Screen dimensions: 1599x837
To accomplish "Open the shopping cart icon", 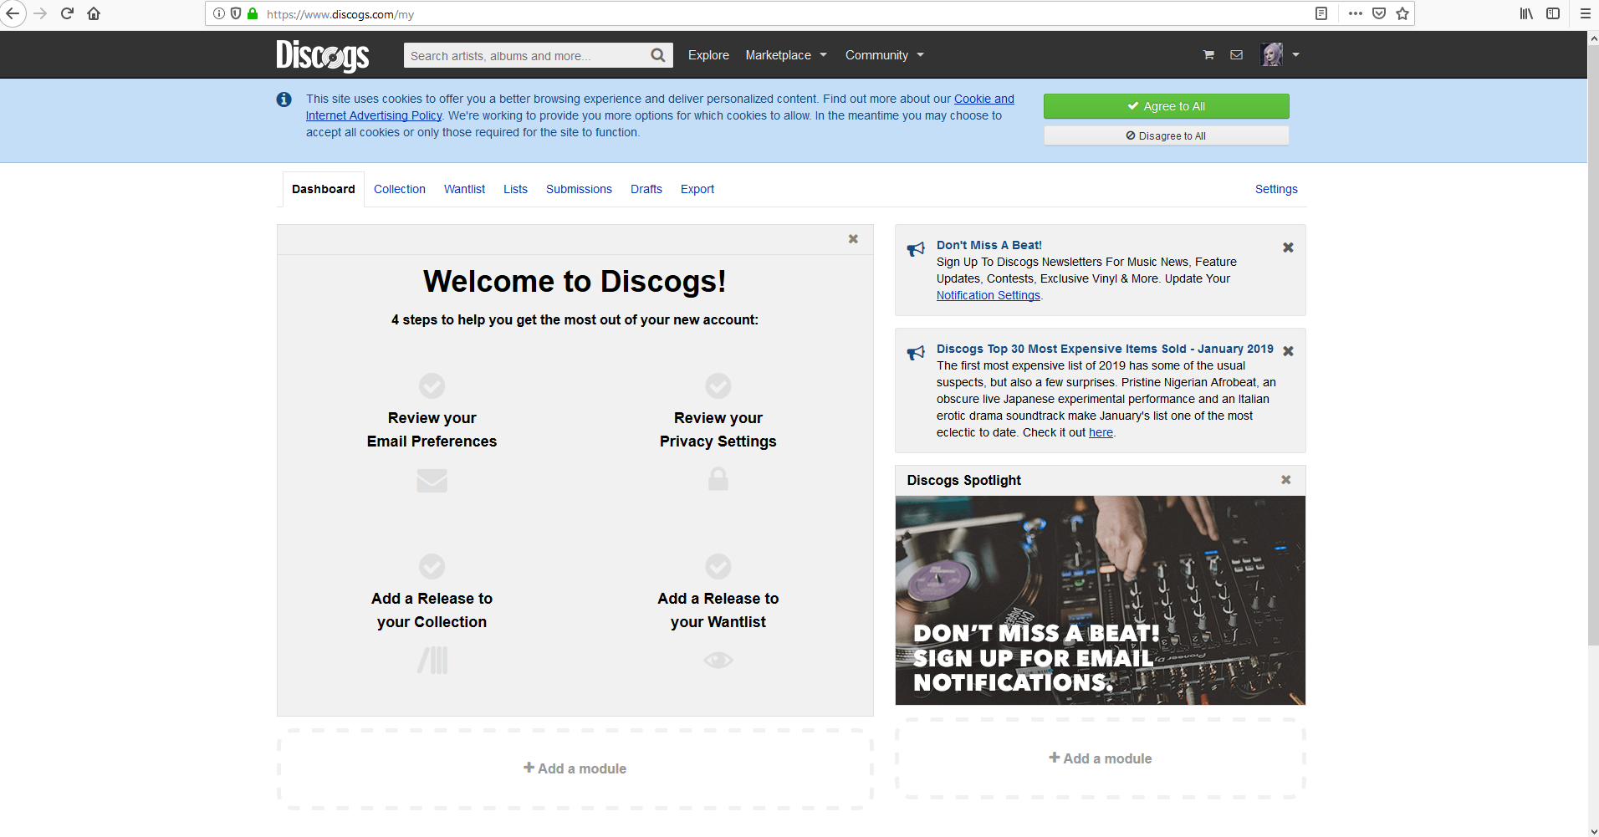I will [x=1208, y=55].
